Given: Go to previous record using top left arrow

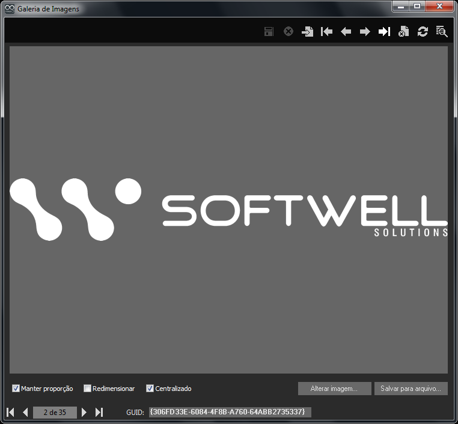Looking at the screenshot, I should click(346, 32).
